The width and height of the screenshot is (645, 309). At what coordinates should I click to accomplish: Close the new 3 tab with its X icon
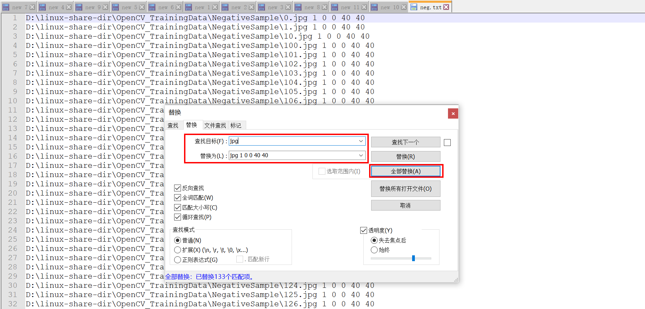point(288,7)
